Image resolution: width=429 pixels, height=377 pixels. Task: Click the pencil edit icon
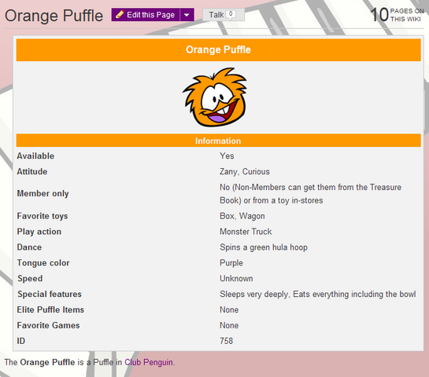(x=120, y=14)
